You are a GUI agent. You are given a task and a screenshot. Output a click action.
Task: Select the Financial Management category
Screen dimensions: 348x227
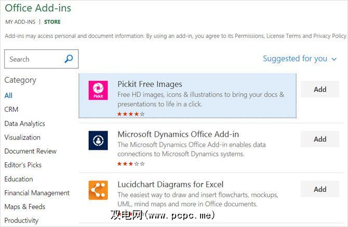pos(37,193)
